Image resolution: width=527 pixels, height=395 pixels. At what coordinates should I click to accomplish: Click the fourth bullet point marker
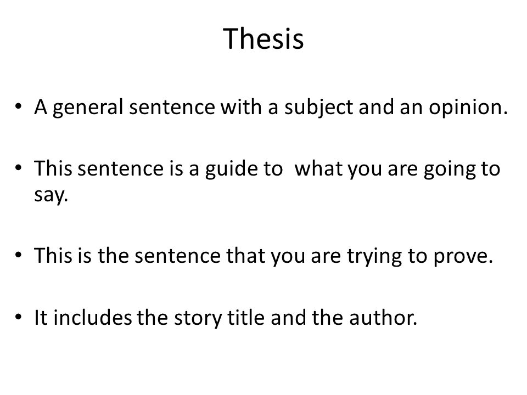point(19,317)
